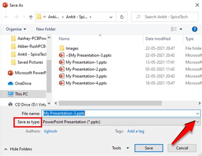Click Hide Folders
Viewport: 202px width, 156px height.
coord(18,149)
